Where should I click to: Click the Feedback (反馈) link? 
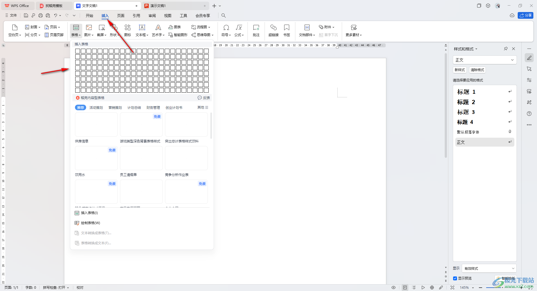(x=204, y=98)
